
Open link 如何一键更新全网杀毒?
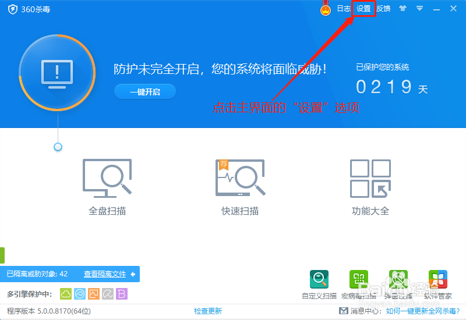tap(423, 311)
